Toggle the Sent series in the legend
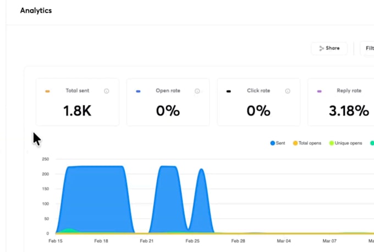The image size is (374, 252). (278, 143)
